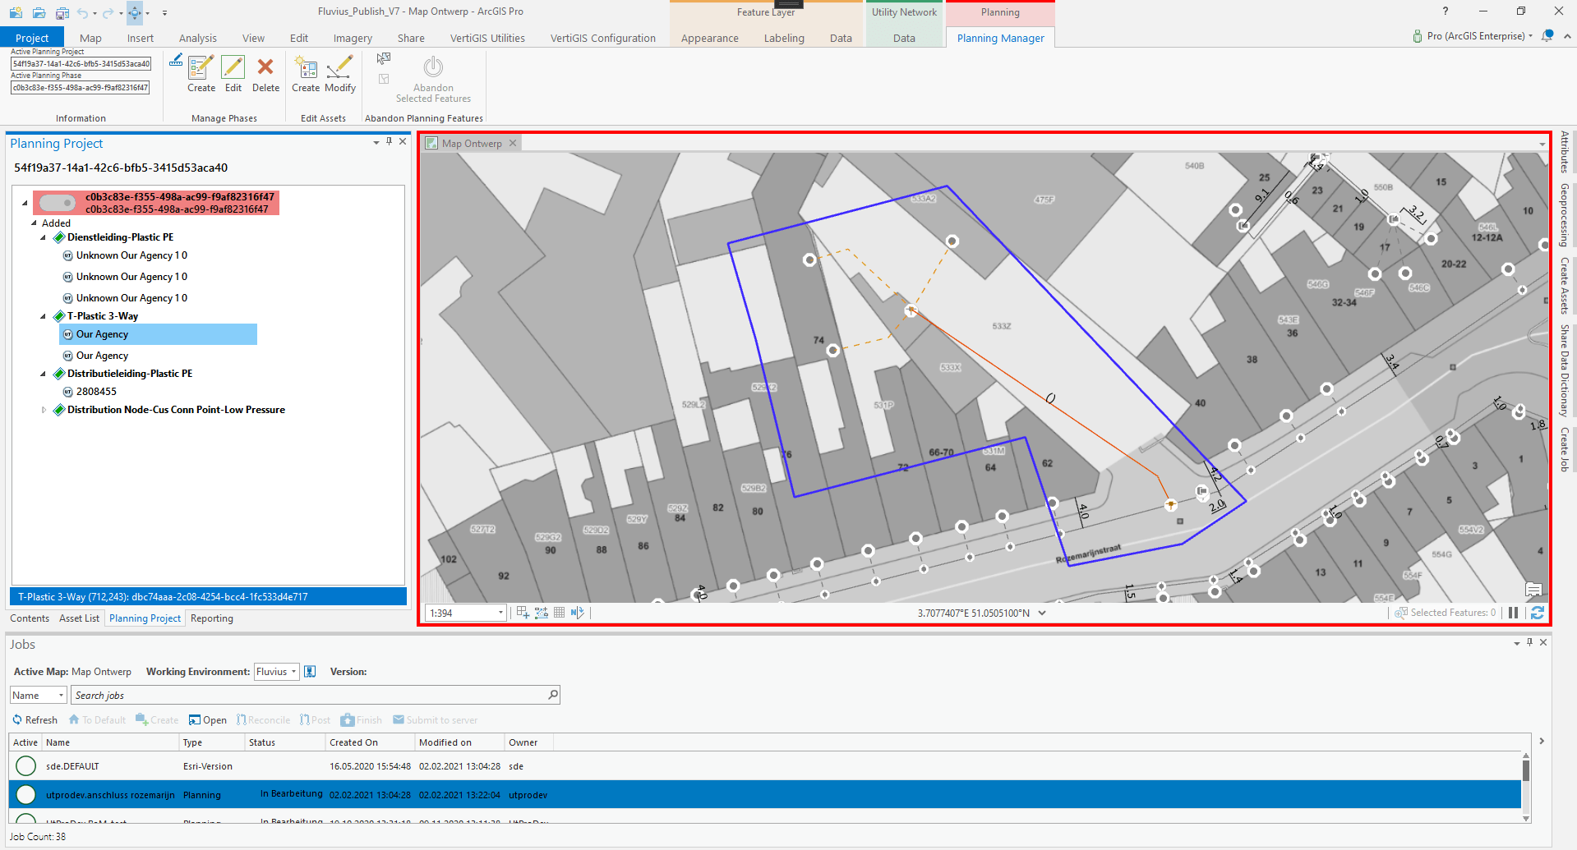Click the Modify assets icon
The image size is (1577, 850).
coord(339,68)
